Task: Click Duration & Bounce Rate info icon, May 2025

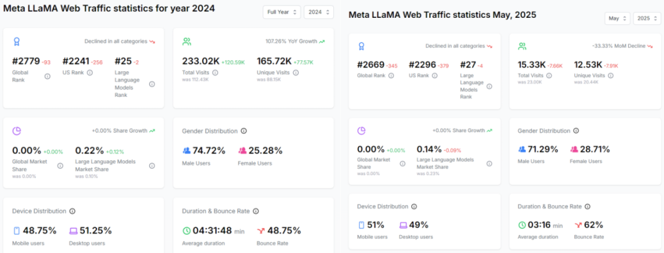Action: click(x=588, y=206)
